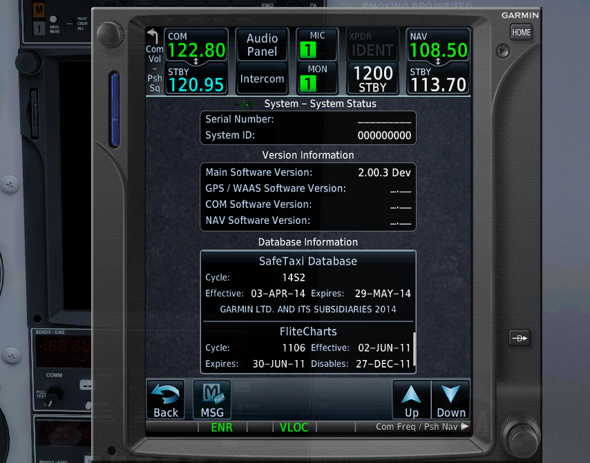Click the M marker button on audio panel
This screenshot has height=463, width=590.
pos(39,10)
